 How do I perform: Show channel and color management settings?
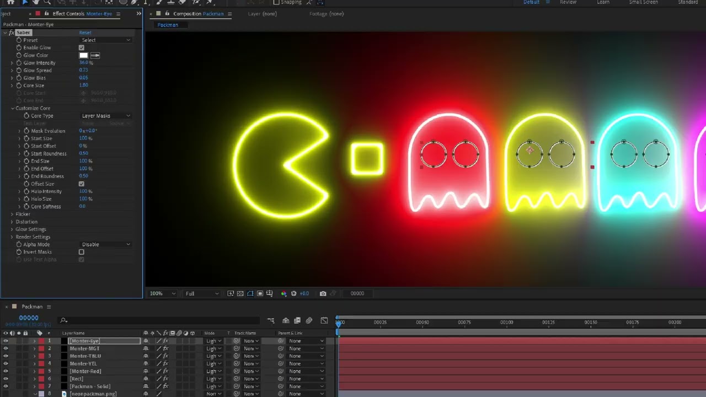pyautogui.click(x=284, y=293)
